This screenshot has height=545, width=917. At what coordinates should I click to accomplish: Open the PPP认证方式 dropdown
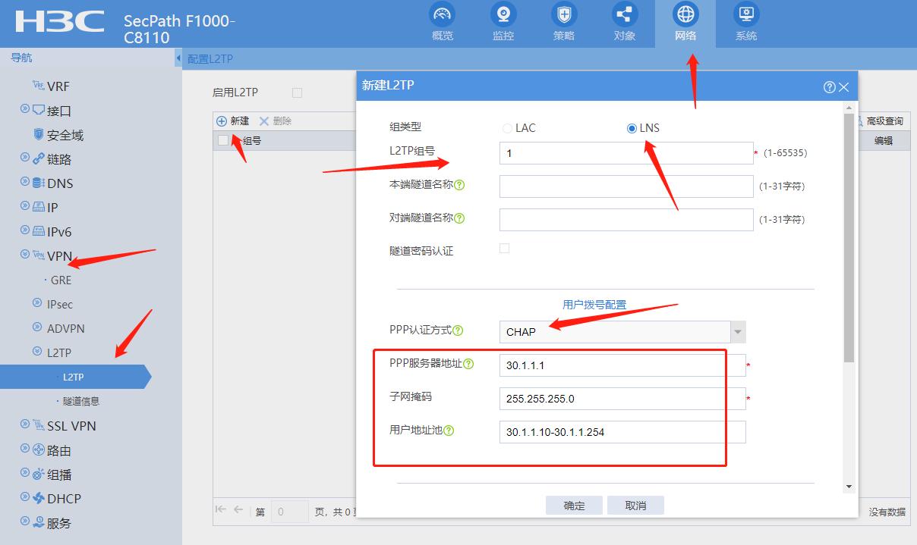[736, 331]
